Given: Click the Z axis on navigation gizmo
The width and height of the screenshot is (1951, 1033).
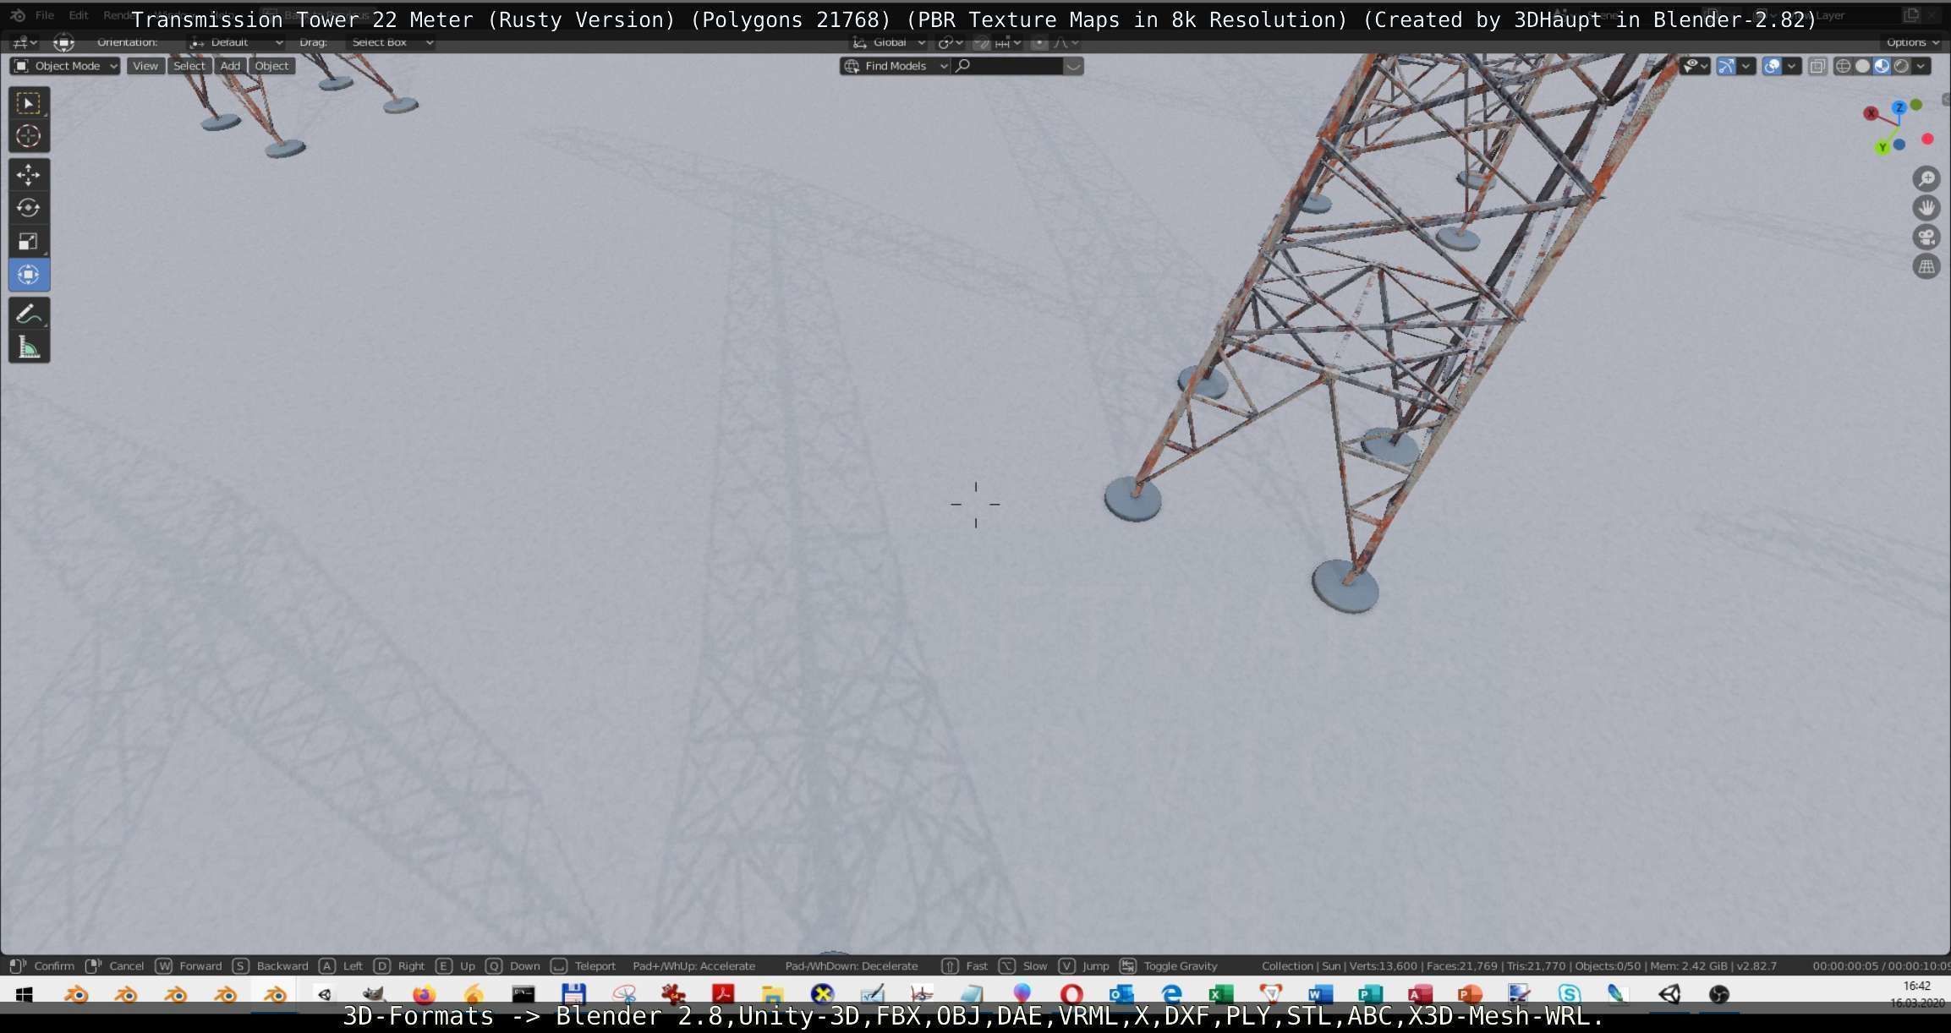Looking at the screenshot, I should (1899, 107).
